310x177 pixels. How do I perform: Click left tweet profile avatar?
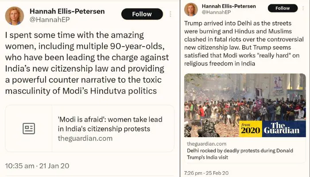point(15,16)
